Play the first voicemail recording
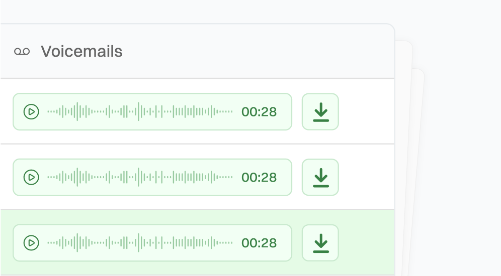 31,111
